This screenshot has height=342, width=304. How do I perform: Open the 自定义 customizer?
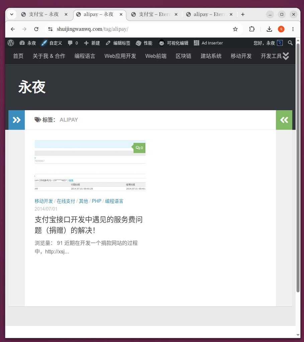point(52,43)
